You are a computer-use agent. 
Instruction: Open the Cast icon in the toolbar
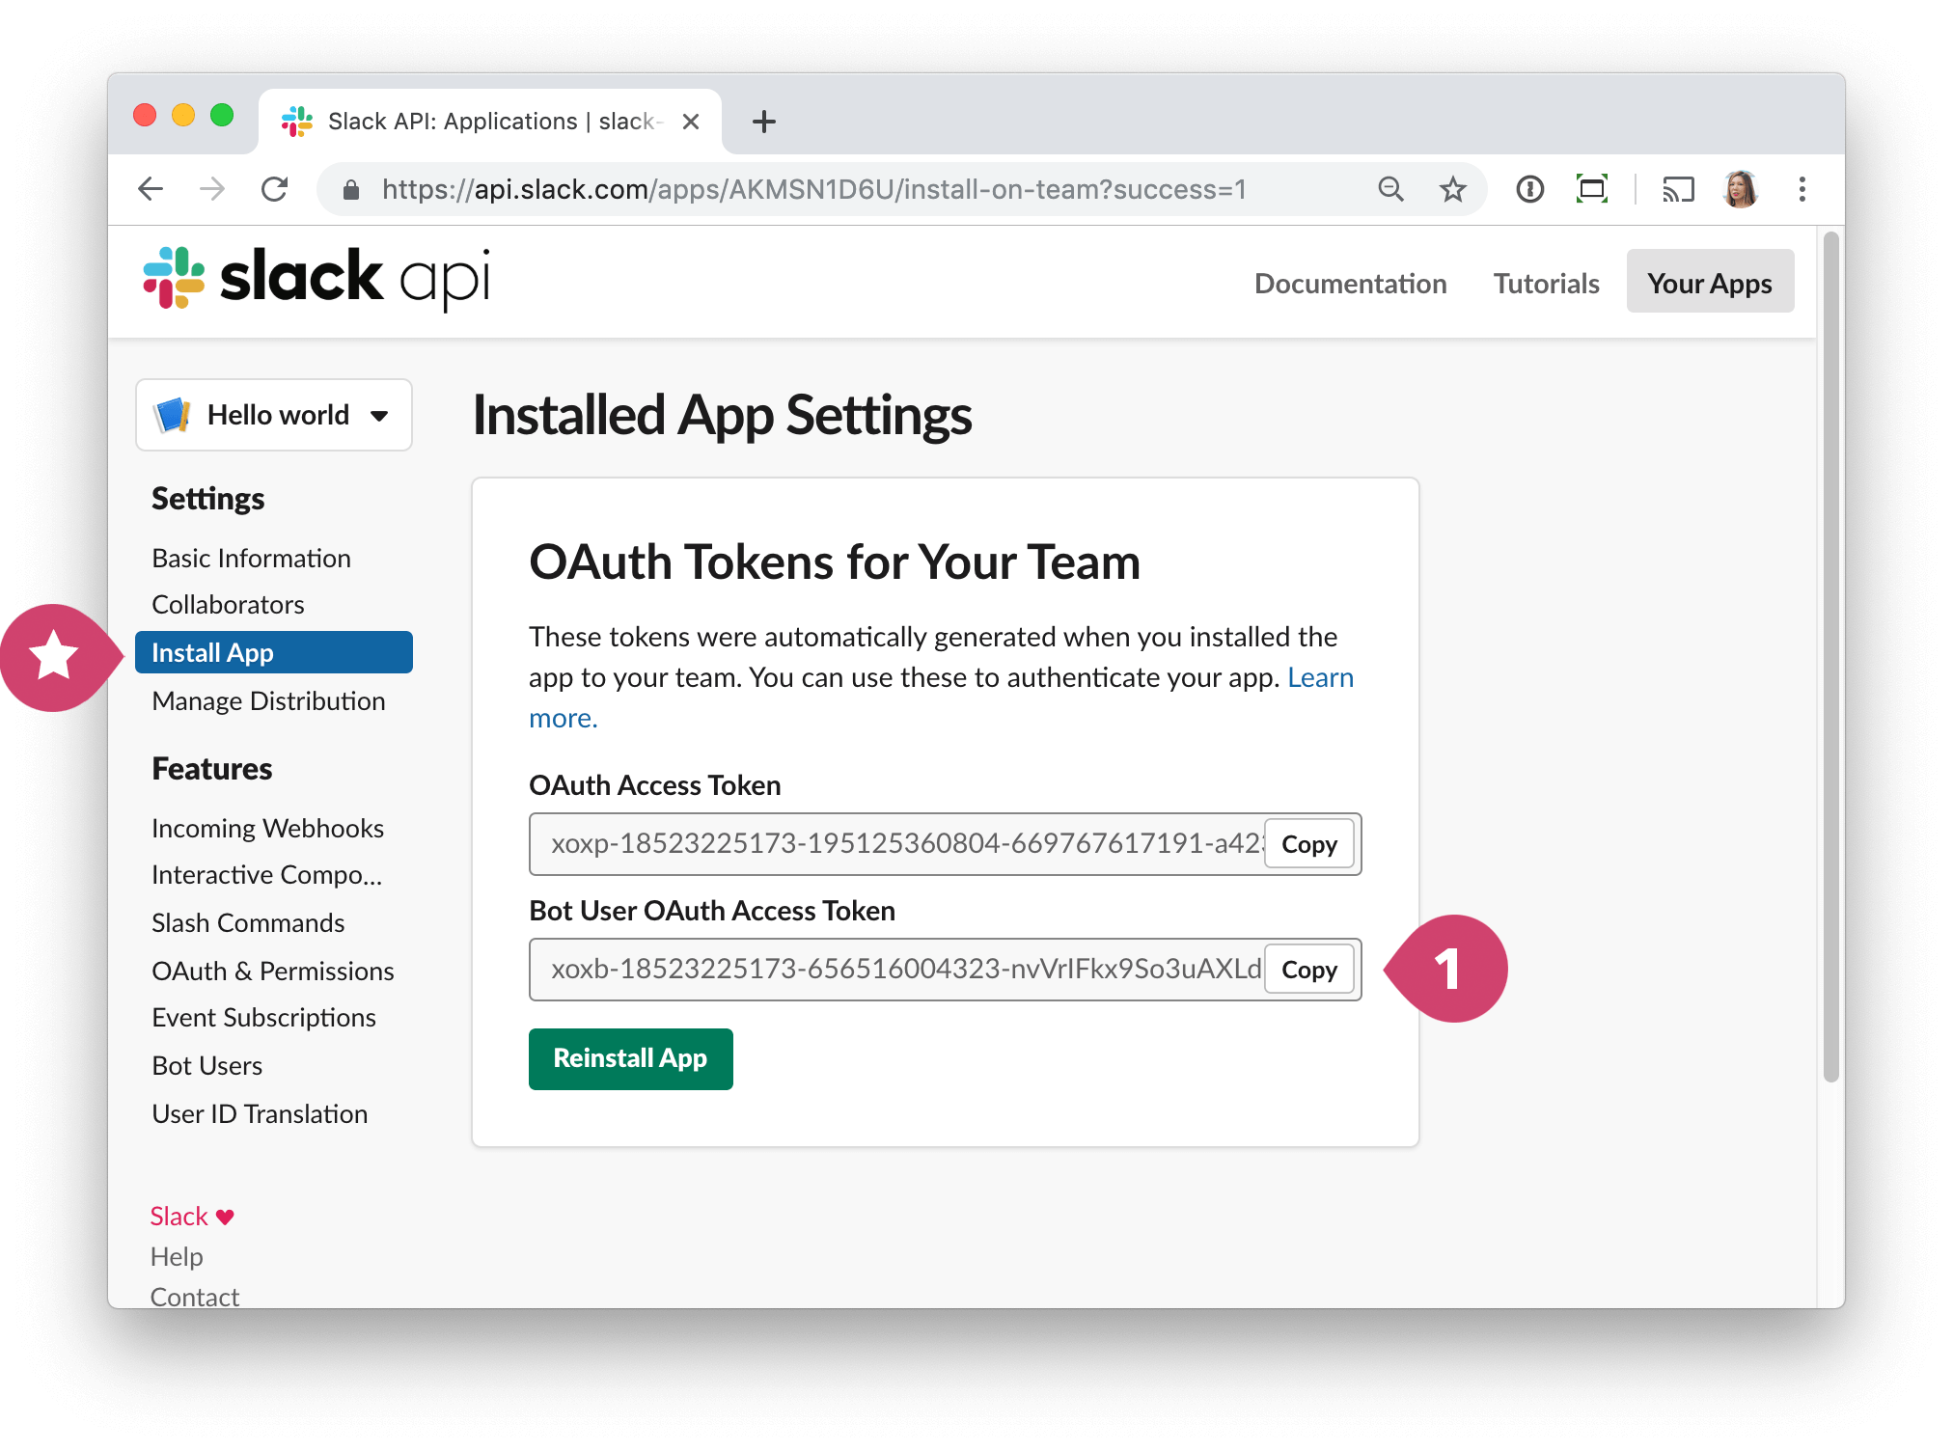click(x=1678, y=189)
